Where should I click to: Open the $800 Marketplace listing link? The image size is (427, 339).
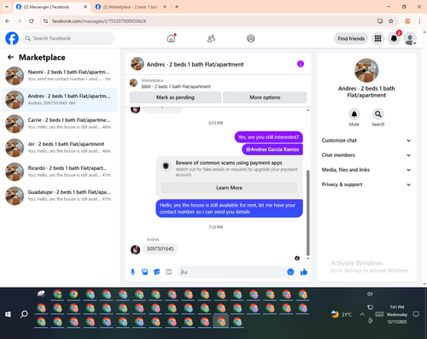[x=176, y=86]
